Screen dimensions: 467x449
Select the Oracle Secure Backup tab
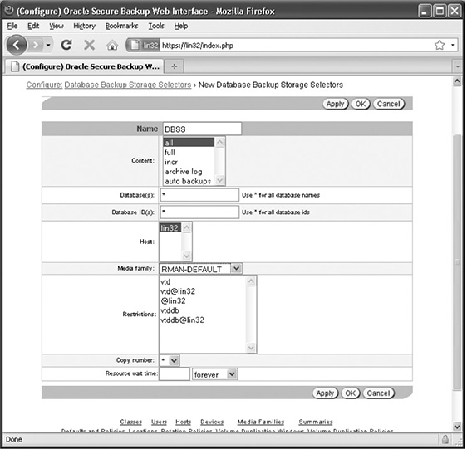pyautogui.click(x=85, y=66)
